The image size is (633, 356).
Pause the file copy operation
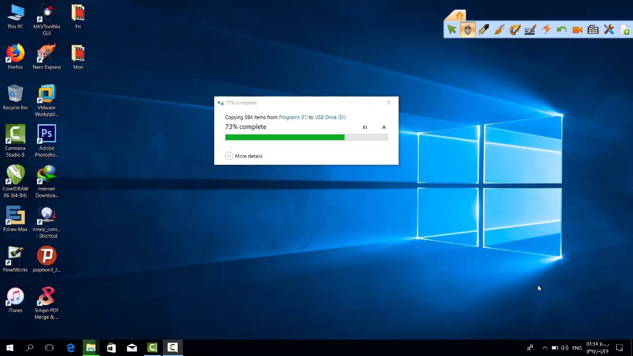point(365,128)
